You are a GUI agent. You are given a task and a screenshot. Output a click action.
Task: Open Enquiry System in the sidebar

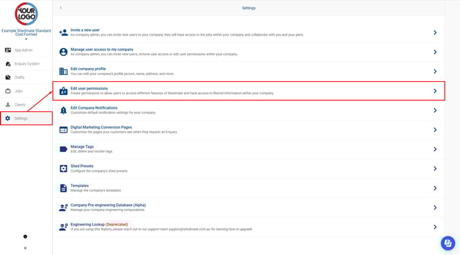coord(26,64)
